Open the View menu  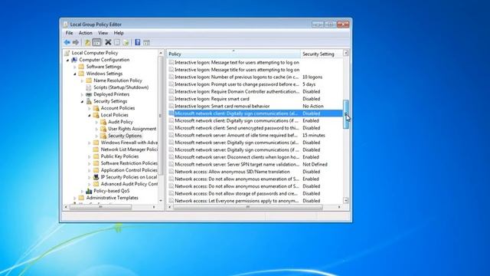pos(103,33)
